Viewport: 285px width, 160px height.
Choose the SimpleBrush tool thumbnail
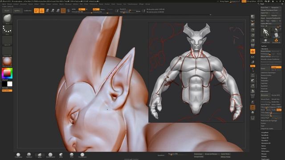point(276,40)
